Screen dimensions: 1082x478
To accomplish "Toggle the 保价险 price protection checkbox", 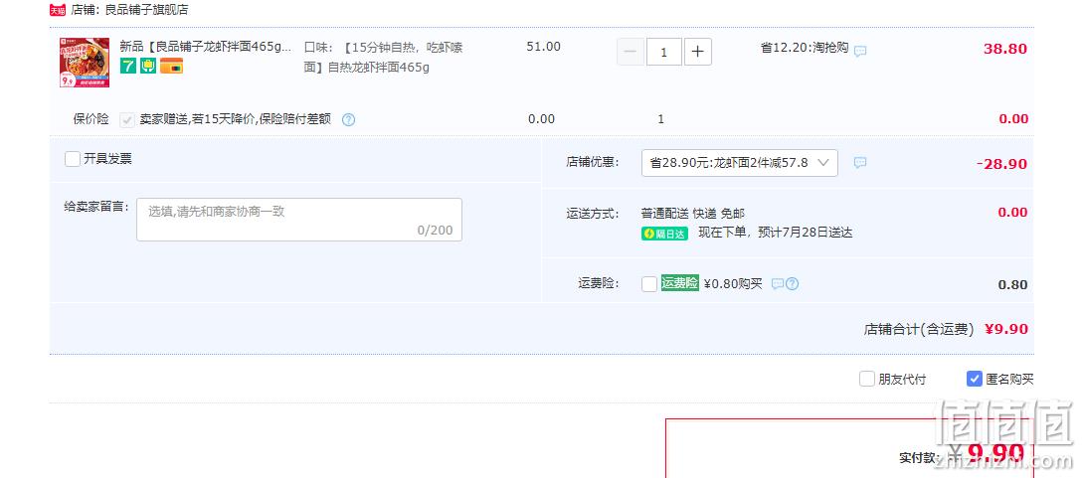I will (x=127, y=119).
